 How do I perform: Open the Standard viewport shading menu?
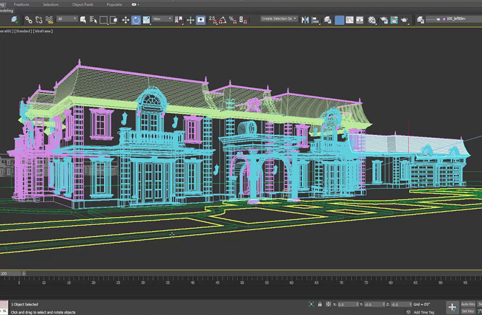click(x=23, y=31)
